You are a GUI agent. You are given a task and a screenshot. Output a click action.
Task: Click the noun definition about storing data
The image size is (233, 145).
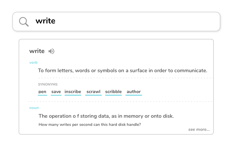(x=106, y=116)
